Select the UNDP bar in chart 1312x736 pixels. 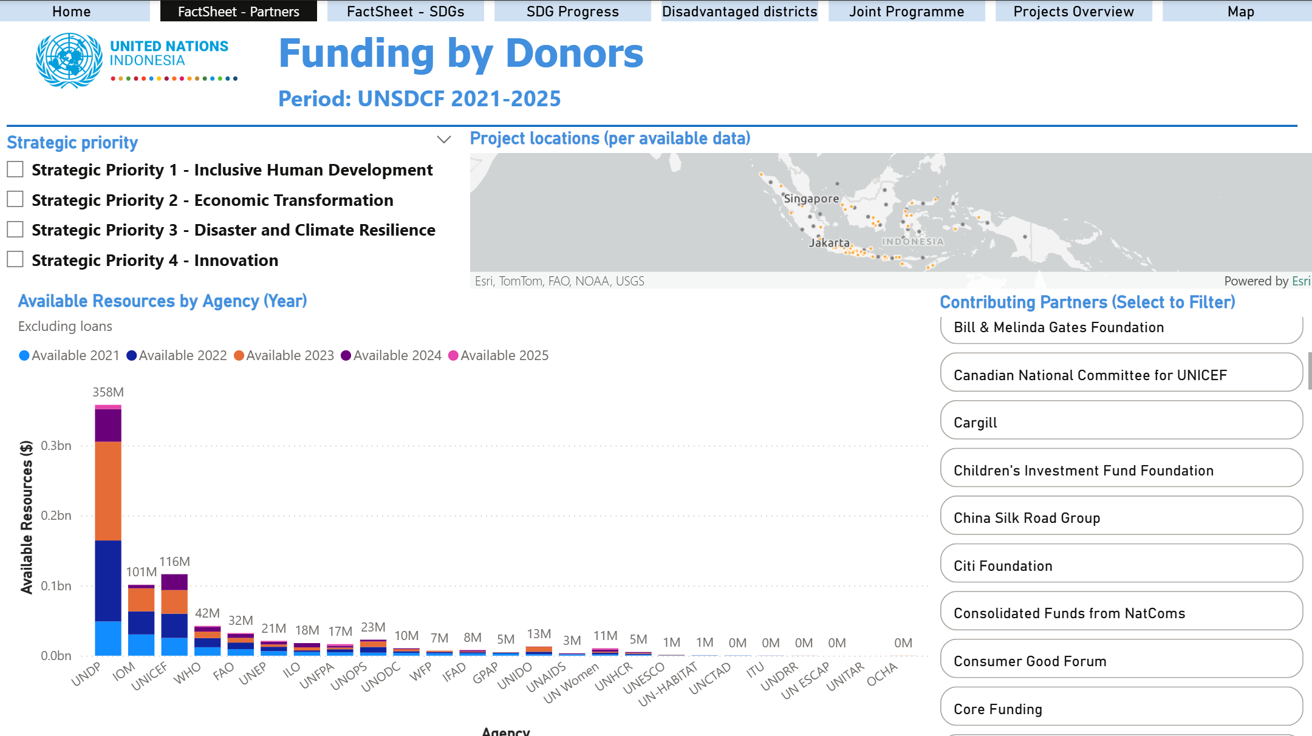tap(108, 530)
